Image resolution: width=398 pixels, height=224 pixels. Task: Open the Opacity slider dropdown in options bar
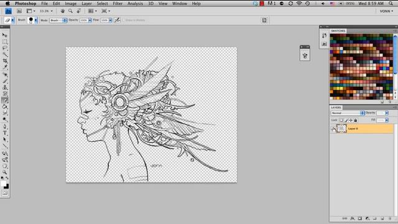[x=90, y=20]
